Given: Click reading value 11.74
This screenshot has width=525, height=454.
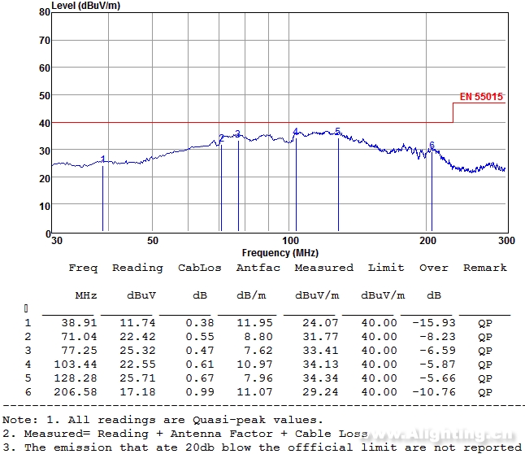Looking at the screenshot, I should (x=137, y=323).
